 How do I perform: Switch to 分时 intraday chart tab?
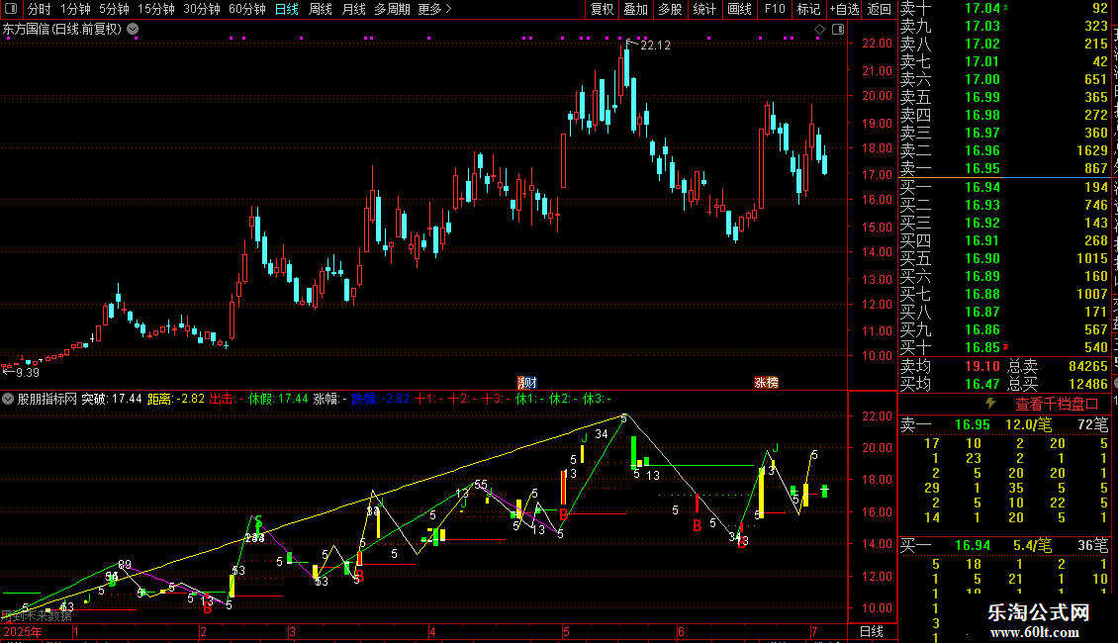point(40,9)
